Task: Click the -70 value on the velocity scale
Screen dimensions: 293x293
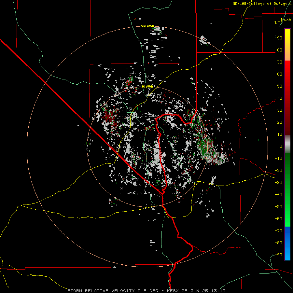Action: click(278, 231)
